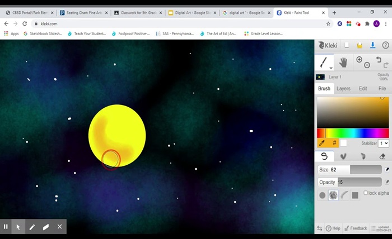Pick a hue on the rainbow bar
Image resolution: width=392 pixels, height=239 pixels.
point(353,133)
